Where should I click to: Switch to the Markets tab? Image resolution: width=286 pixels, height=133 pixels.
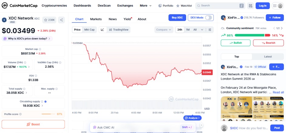(96, 19)
